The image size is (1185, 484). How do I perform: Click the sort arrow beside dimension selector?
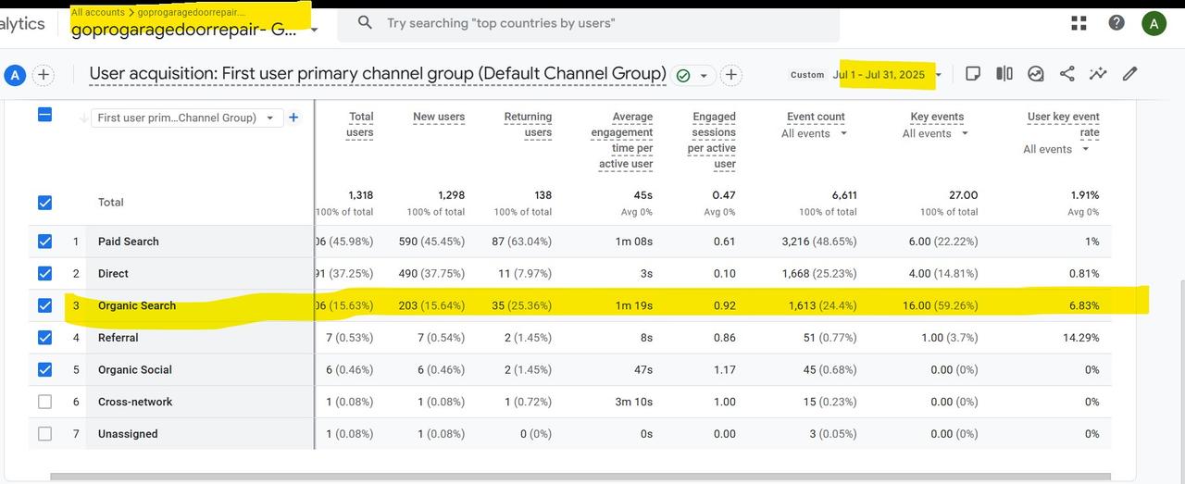pos(84,118)
